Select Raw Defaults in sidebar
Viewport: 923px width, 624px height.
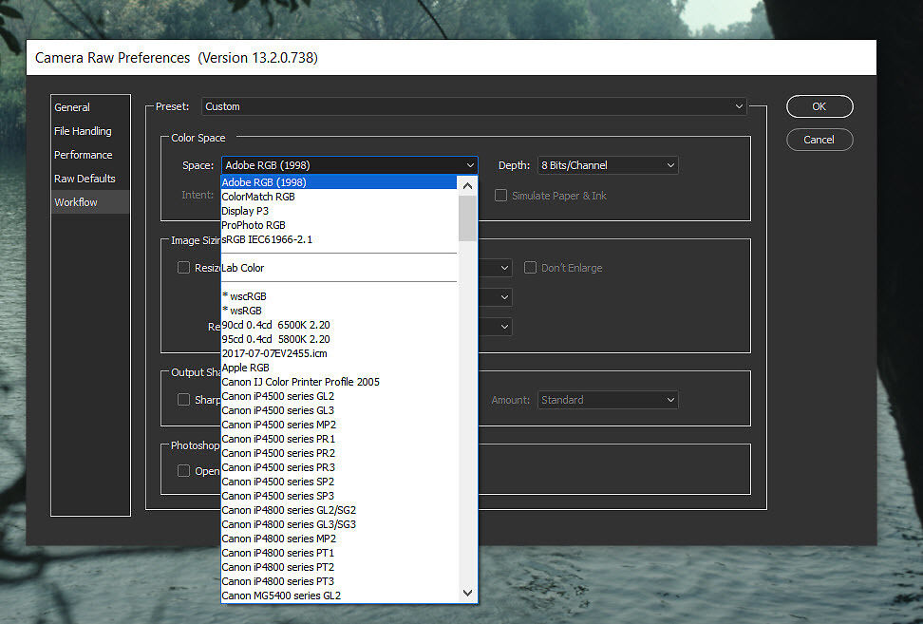pos(85,179)
